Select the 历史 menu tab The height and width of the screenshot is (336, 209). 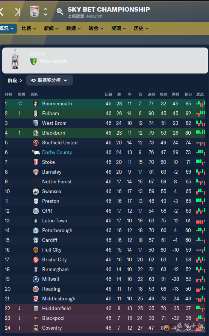(x=141, y=28)
